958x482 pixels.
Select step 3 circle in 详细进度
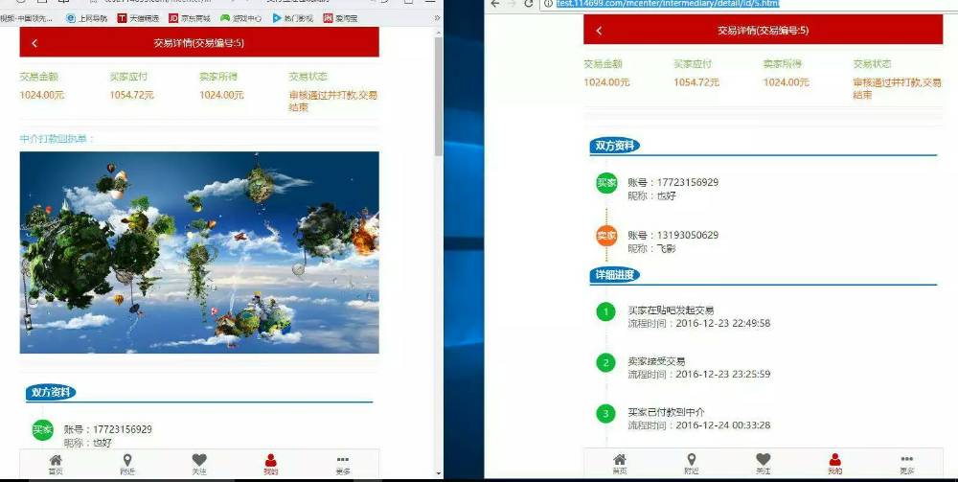pos(605,414)
